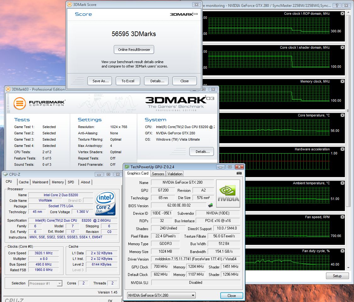The image size is (354, 302).
Task: Switch to the Cache tab in CPU-Z
Action: point(24,182)
